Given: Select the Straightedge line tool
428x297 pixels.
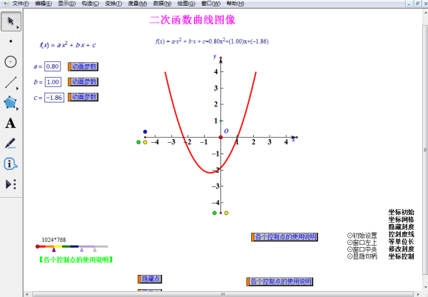Looking at the screenshot, I should (x=11, y=82).
